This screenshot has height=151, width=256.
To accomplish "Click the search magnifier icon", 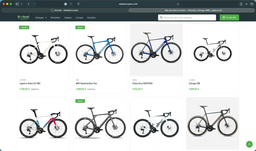I will point(161,17).
